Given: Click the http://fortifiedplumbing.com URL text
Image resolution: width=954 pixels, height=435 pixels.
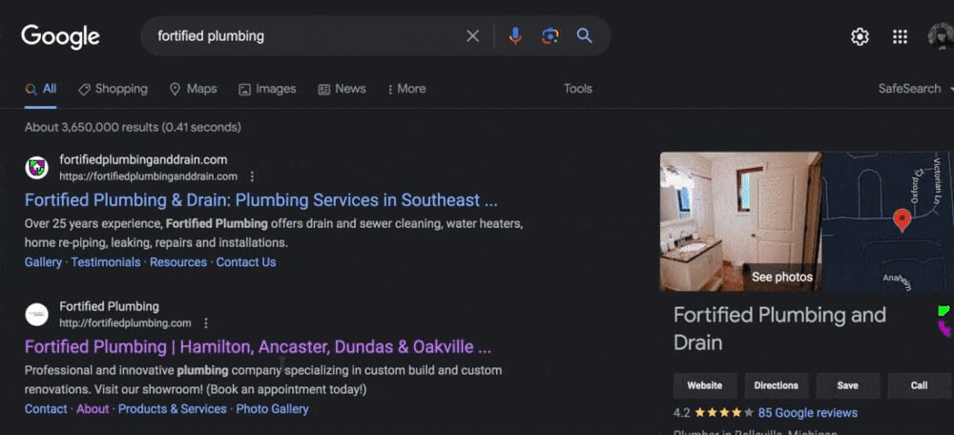Looking at the screenshot, I should [x=125, y=323].
